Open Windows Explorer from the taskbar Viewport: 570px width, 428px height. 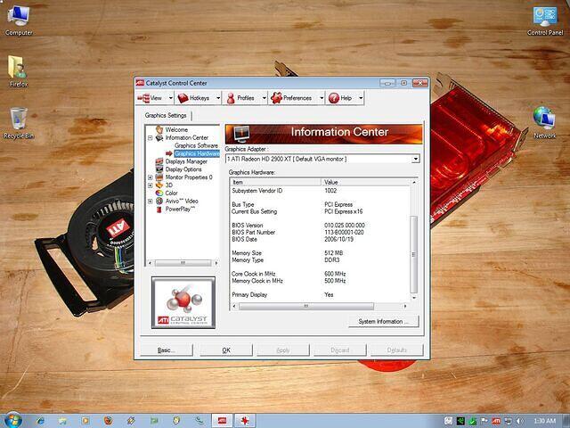pyautogui.click(x=62, y=421)
